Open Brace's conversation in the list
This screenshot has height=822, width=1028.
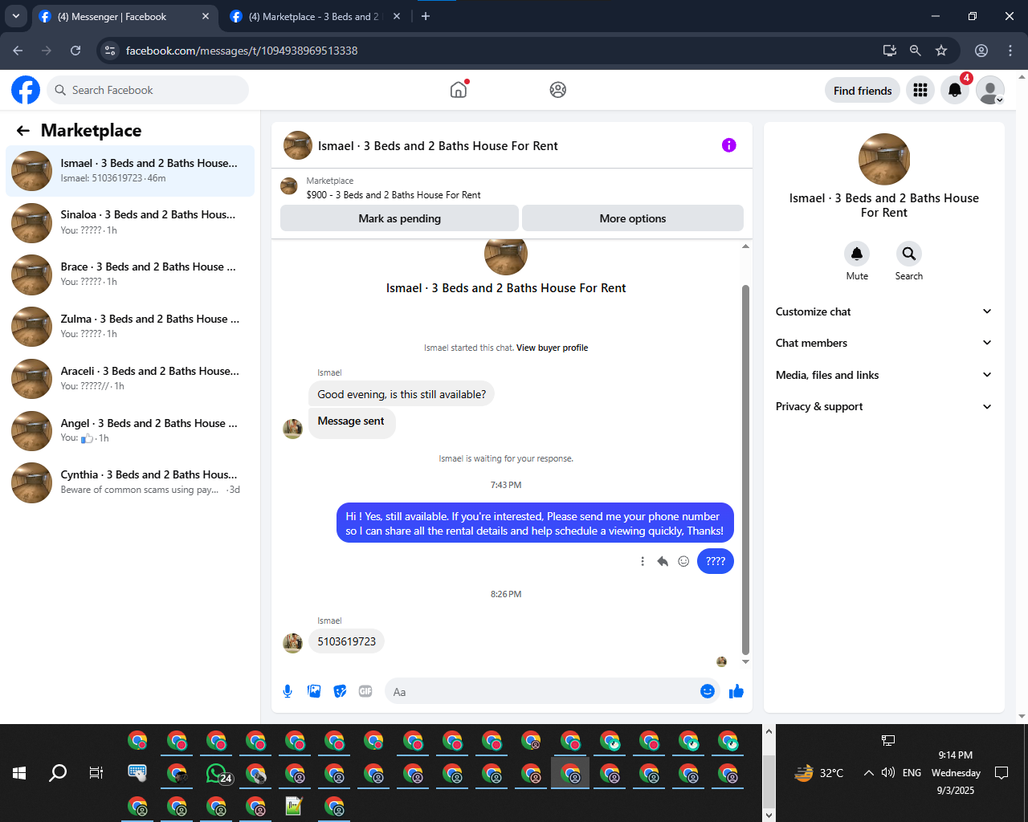tap(130, 275)
